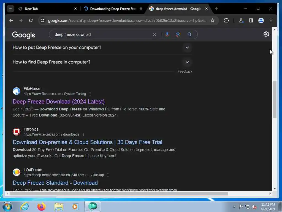Clear the search box with X
The image size is (282, 212).
click(x=155, y=35)
